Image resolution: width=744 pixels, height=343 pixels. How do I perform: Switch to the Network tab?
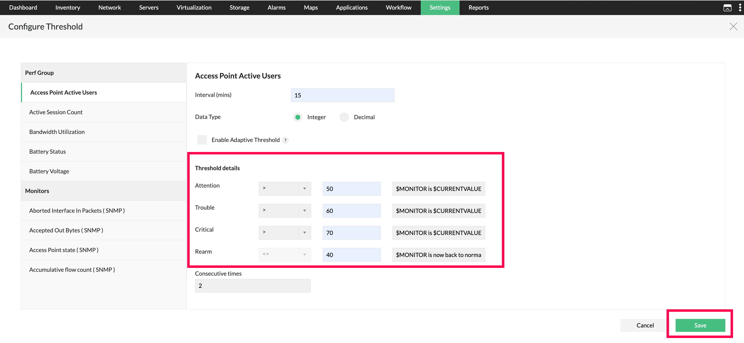(x=110, y=8)
